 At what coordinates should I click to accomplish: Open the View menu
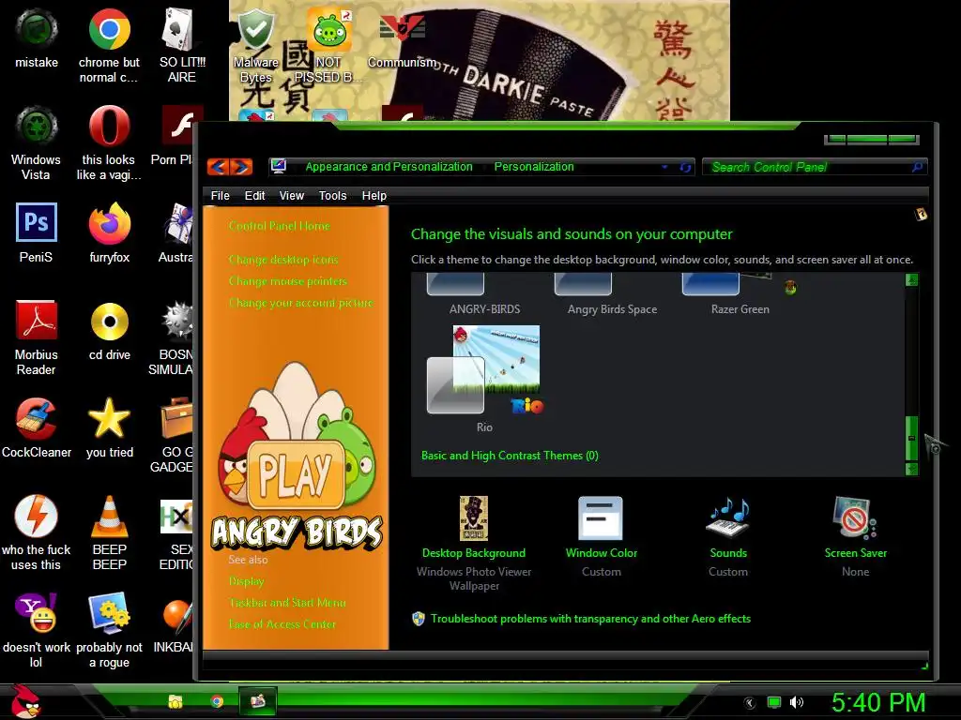click(291, 195)
